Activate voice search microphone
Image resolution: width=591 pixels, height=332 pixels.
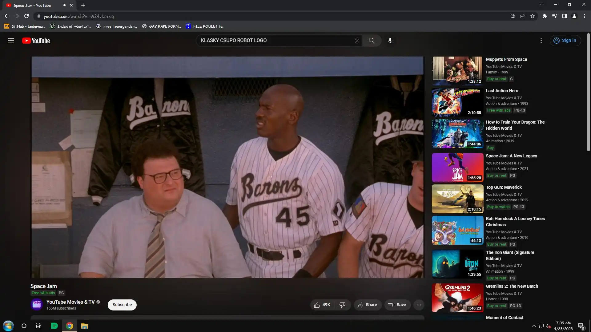390,41
